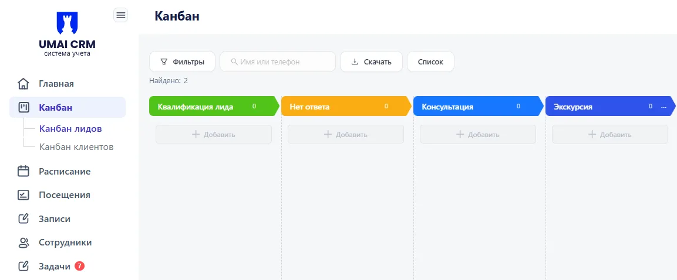677x280 pixels.
Task: Add a card in Консультация column
Action: click(478, 134)
